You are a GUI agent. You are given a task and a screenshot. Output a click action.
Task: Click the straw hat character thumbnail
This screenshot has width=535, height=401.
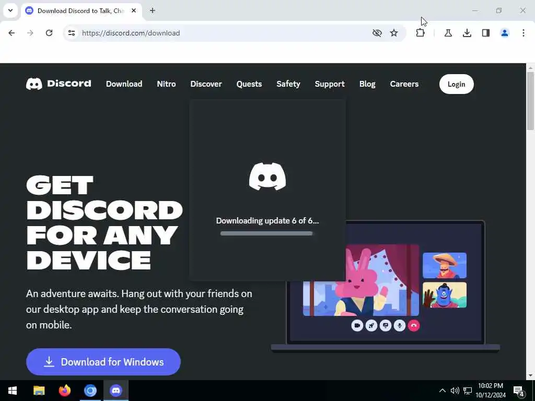coord(445,266)
